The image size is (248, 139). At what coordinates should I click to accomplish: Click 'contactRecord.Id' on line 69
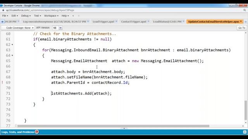(109, 83)
